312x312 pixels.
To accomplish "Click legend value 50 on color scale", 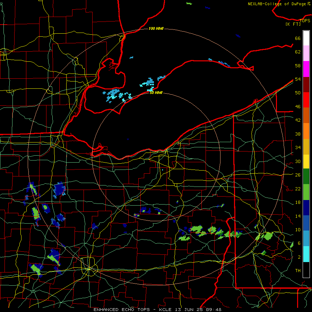I will [298, 93].
